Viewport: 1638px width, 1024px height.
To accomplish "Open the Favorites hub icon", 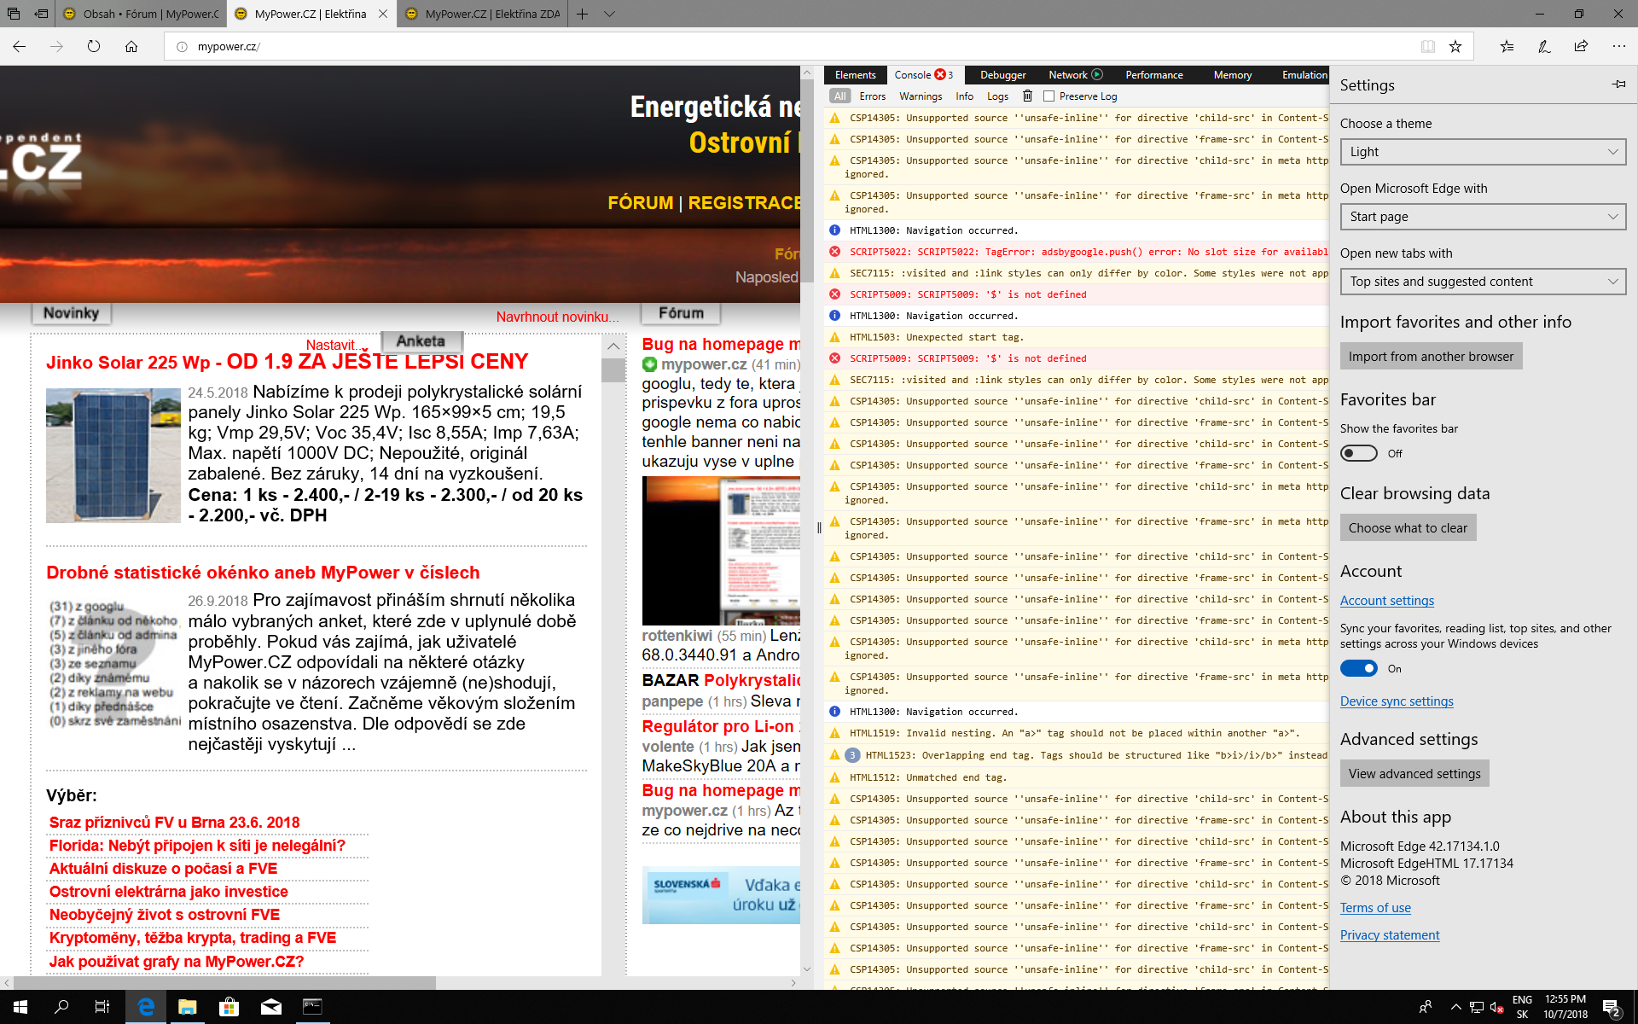I will (x=1507, y=47).
